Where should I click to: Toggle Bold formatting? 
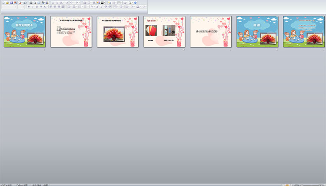29,7
